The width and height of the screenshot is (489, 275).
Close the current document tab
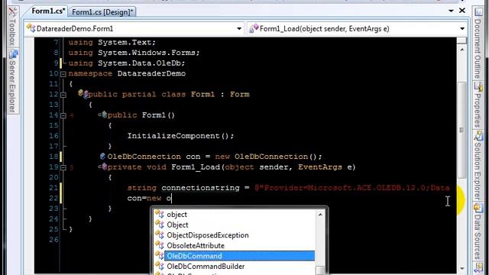[462, 11]
